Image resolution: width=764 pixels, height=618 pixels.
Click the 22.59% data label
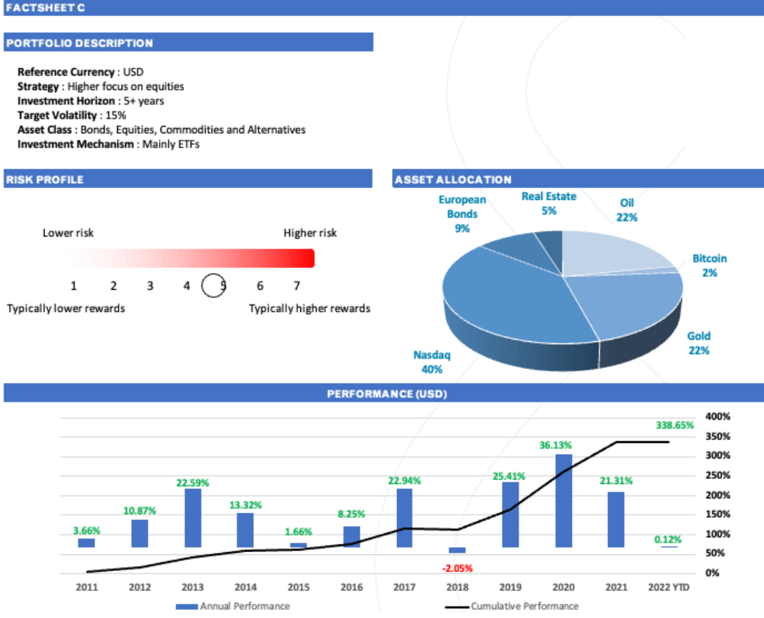click(193, 483)
